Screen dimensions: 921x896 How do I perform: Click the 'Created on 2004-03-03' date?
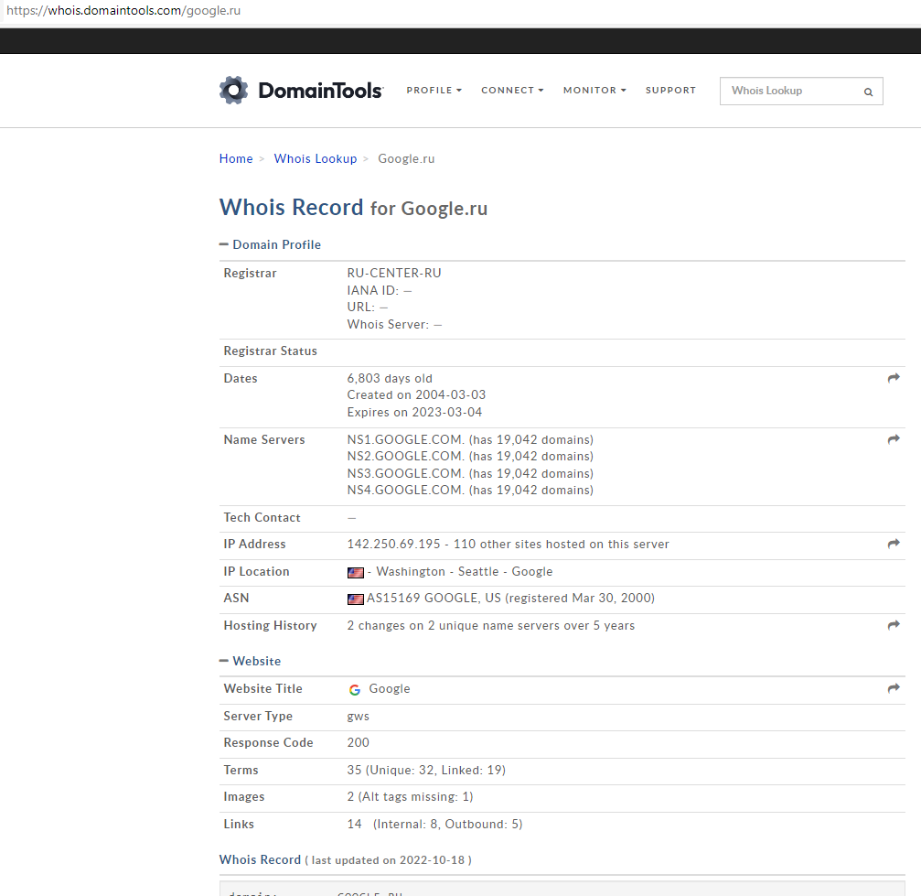click(416, 395)
